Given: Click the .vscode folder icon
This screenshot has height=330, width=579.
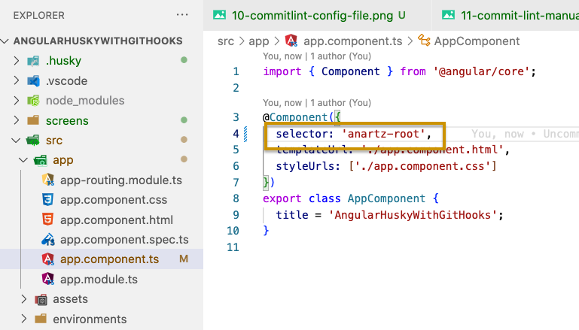Looking at the screenshot, I should 33,80.
